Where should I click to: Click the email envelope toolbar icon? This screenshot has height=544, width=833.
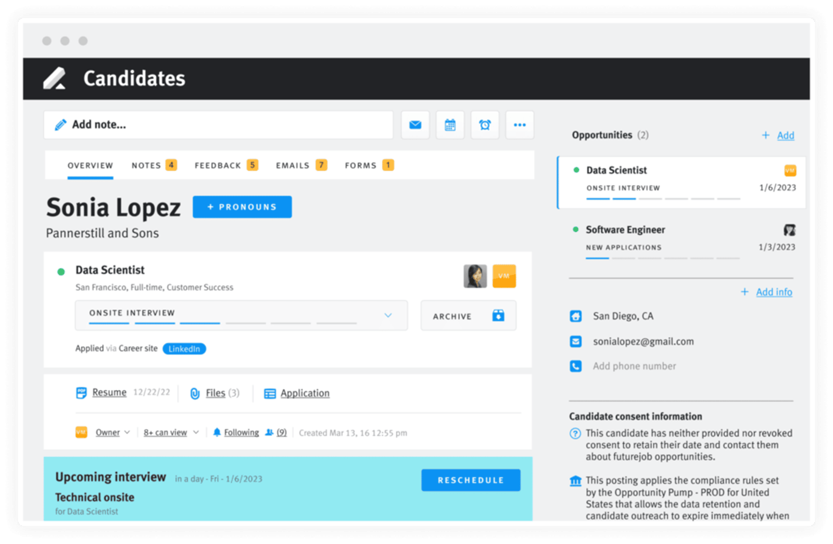415,125
